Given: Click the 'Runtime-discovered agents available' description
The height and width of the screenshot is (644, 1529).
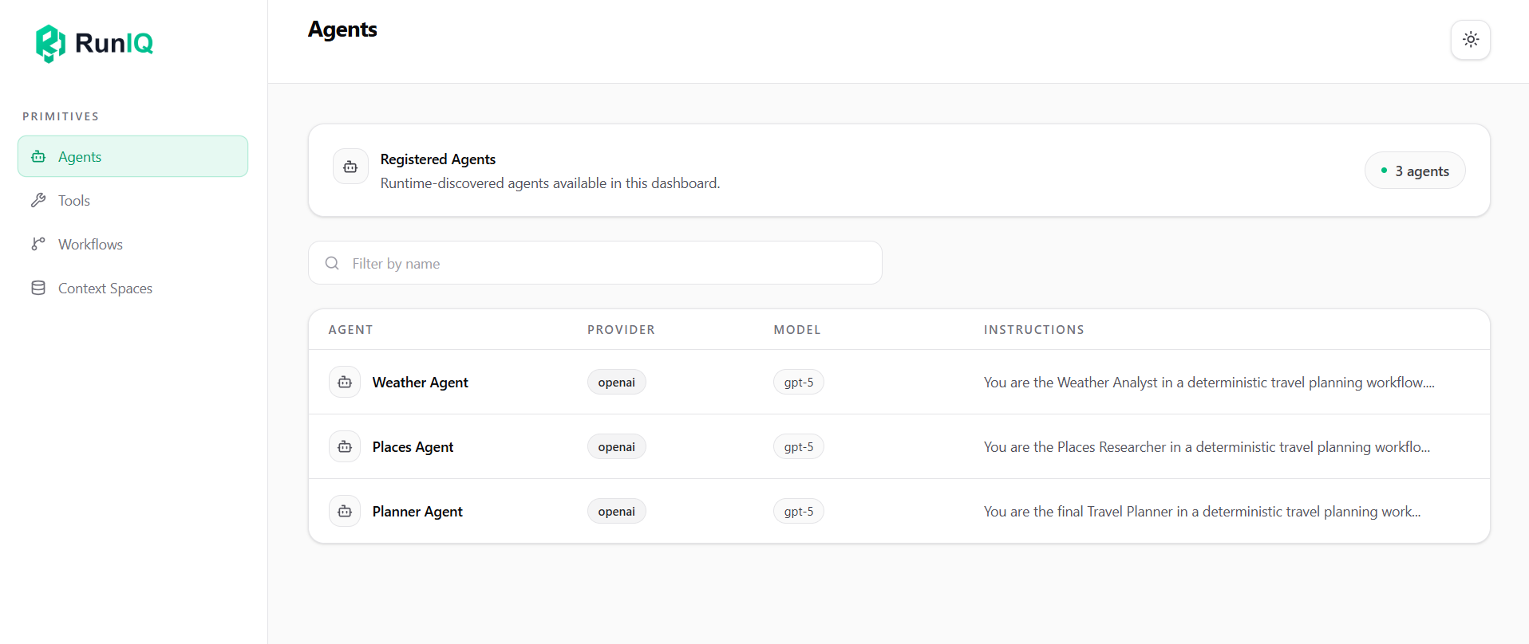Looking at the screenshot, I should 550,183.
